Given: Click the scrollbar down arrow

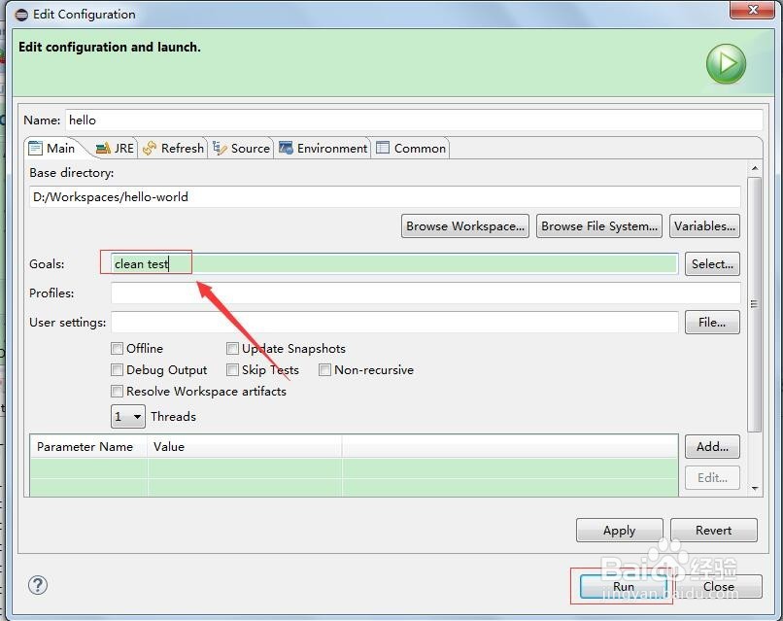Looking at the screenshot, I should 755,488.
